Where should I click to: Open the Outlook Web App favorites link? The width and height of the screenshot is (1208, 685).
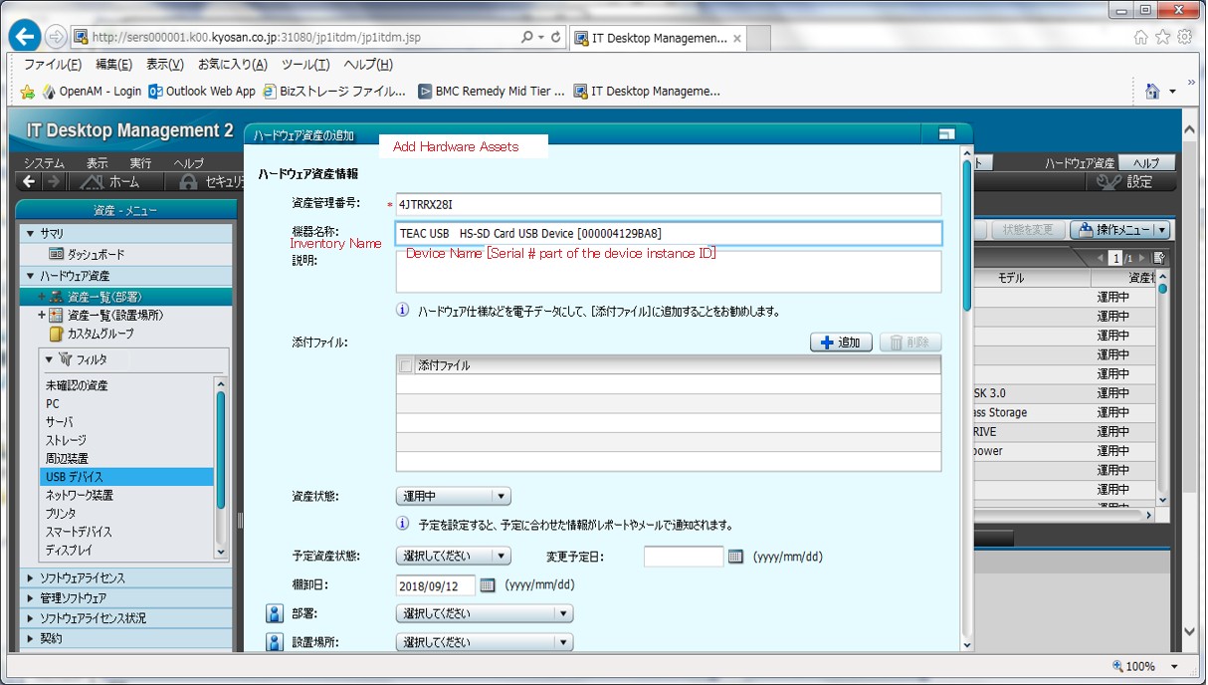(201, 91)
